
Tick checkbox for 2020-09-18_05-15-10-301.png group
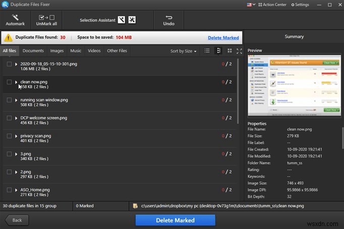(9, 64)
